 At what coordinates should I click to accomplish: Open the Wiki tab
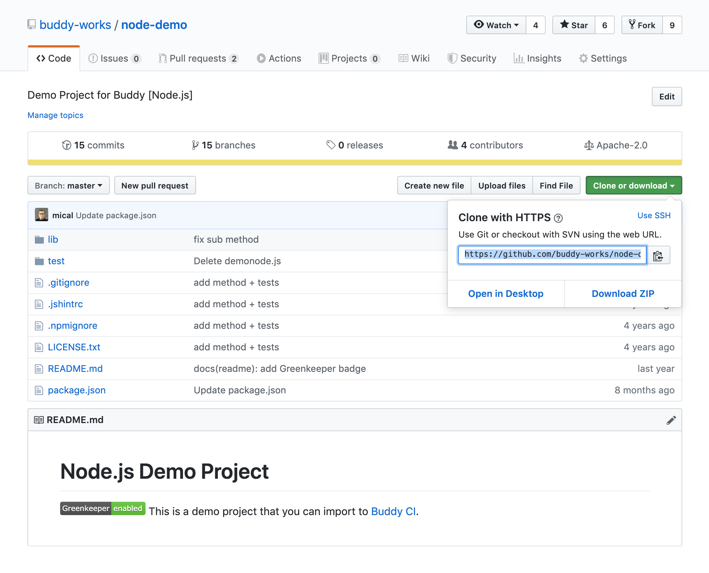pos(414,58)
